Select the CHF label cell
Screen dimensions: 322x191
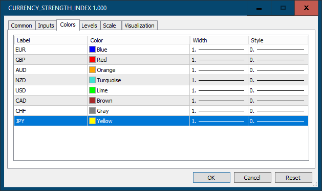coord(51,111)
